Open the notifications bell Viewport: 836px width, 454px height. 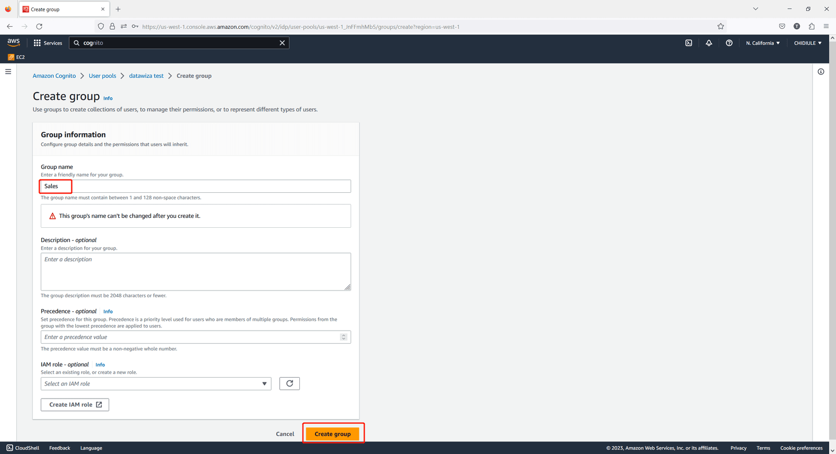(709, 43)
